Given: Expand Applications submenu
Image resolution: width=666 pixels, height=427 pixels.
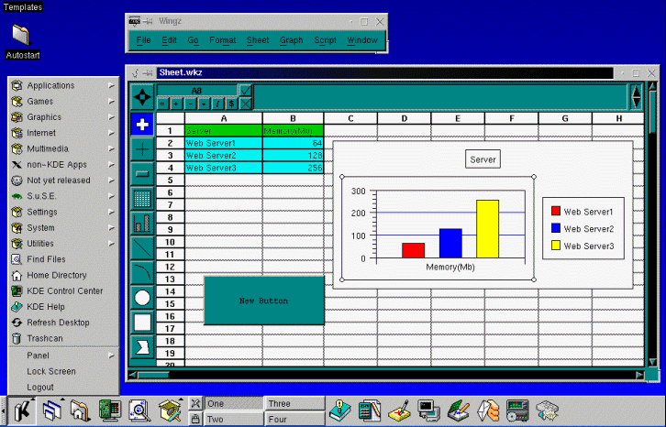Looking at the screenshot, I should [63, 86].
